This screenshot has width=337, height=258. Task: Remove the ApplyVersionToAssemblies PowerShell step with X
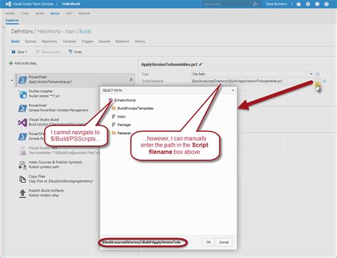131,80
